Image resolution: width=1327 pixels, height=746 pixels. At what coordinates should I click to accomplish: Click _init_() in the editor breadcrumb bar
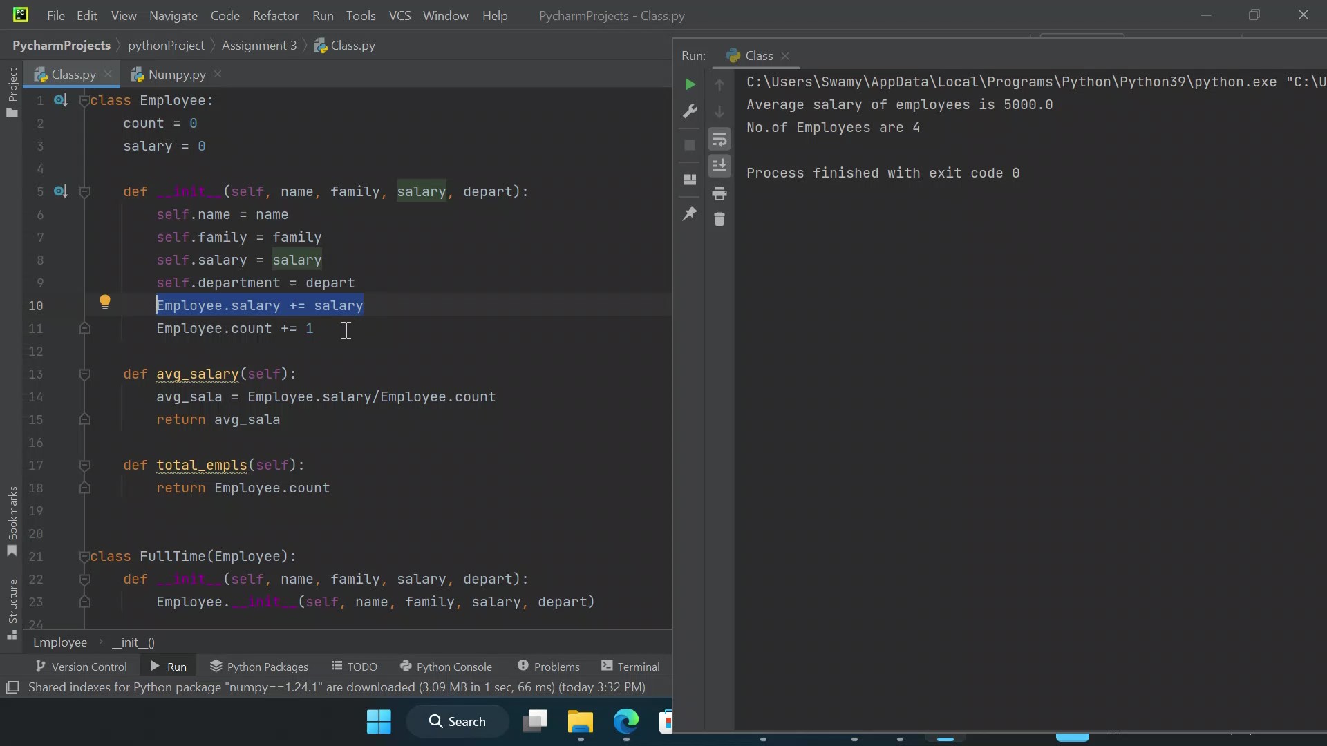[x=133, y=642]
